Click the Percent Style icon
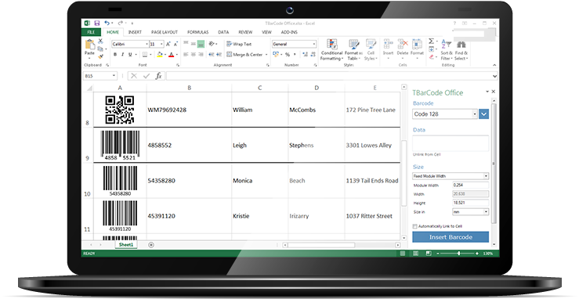Image resolution: width=579 pixels, height=299 pixels. (x=288, y=55)
